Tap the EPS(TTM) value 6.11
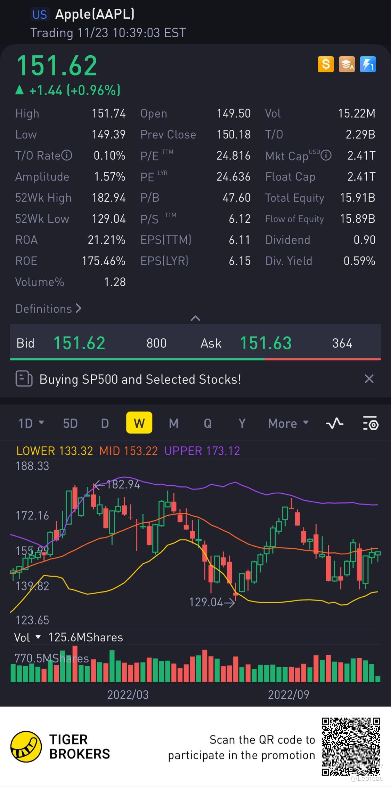391x787 pixels. coord(240,240)
